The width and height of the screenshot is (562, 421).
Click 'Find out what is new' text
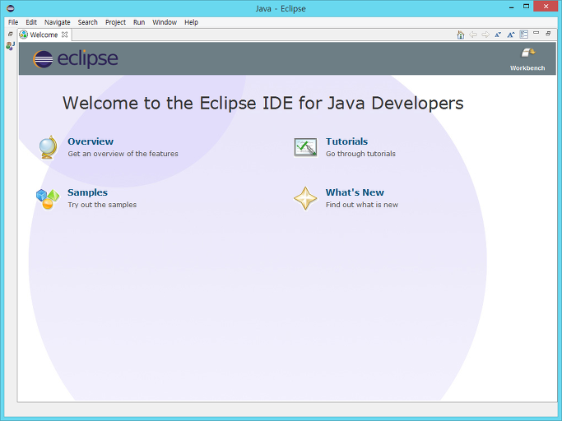click(x=362, y=205)
